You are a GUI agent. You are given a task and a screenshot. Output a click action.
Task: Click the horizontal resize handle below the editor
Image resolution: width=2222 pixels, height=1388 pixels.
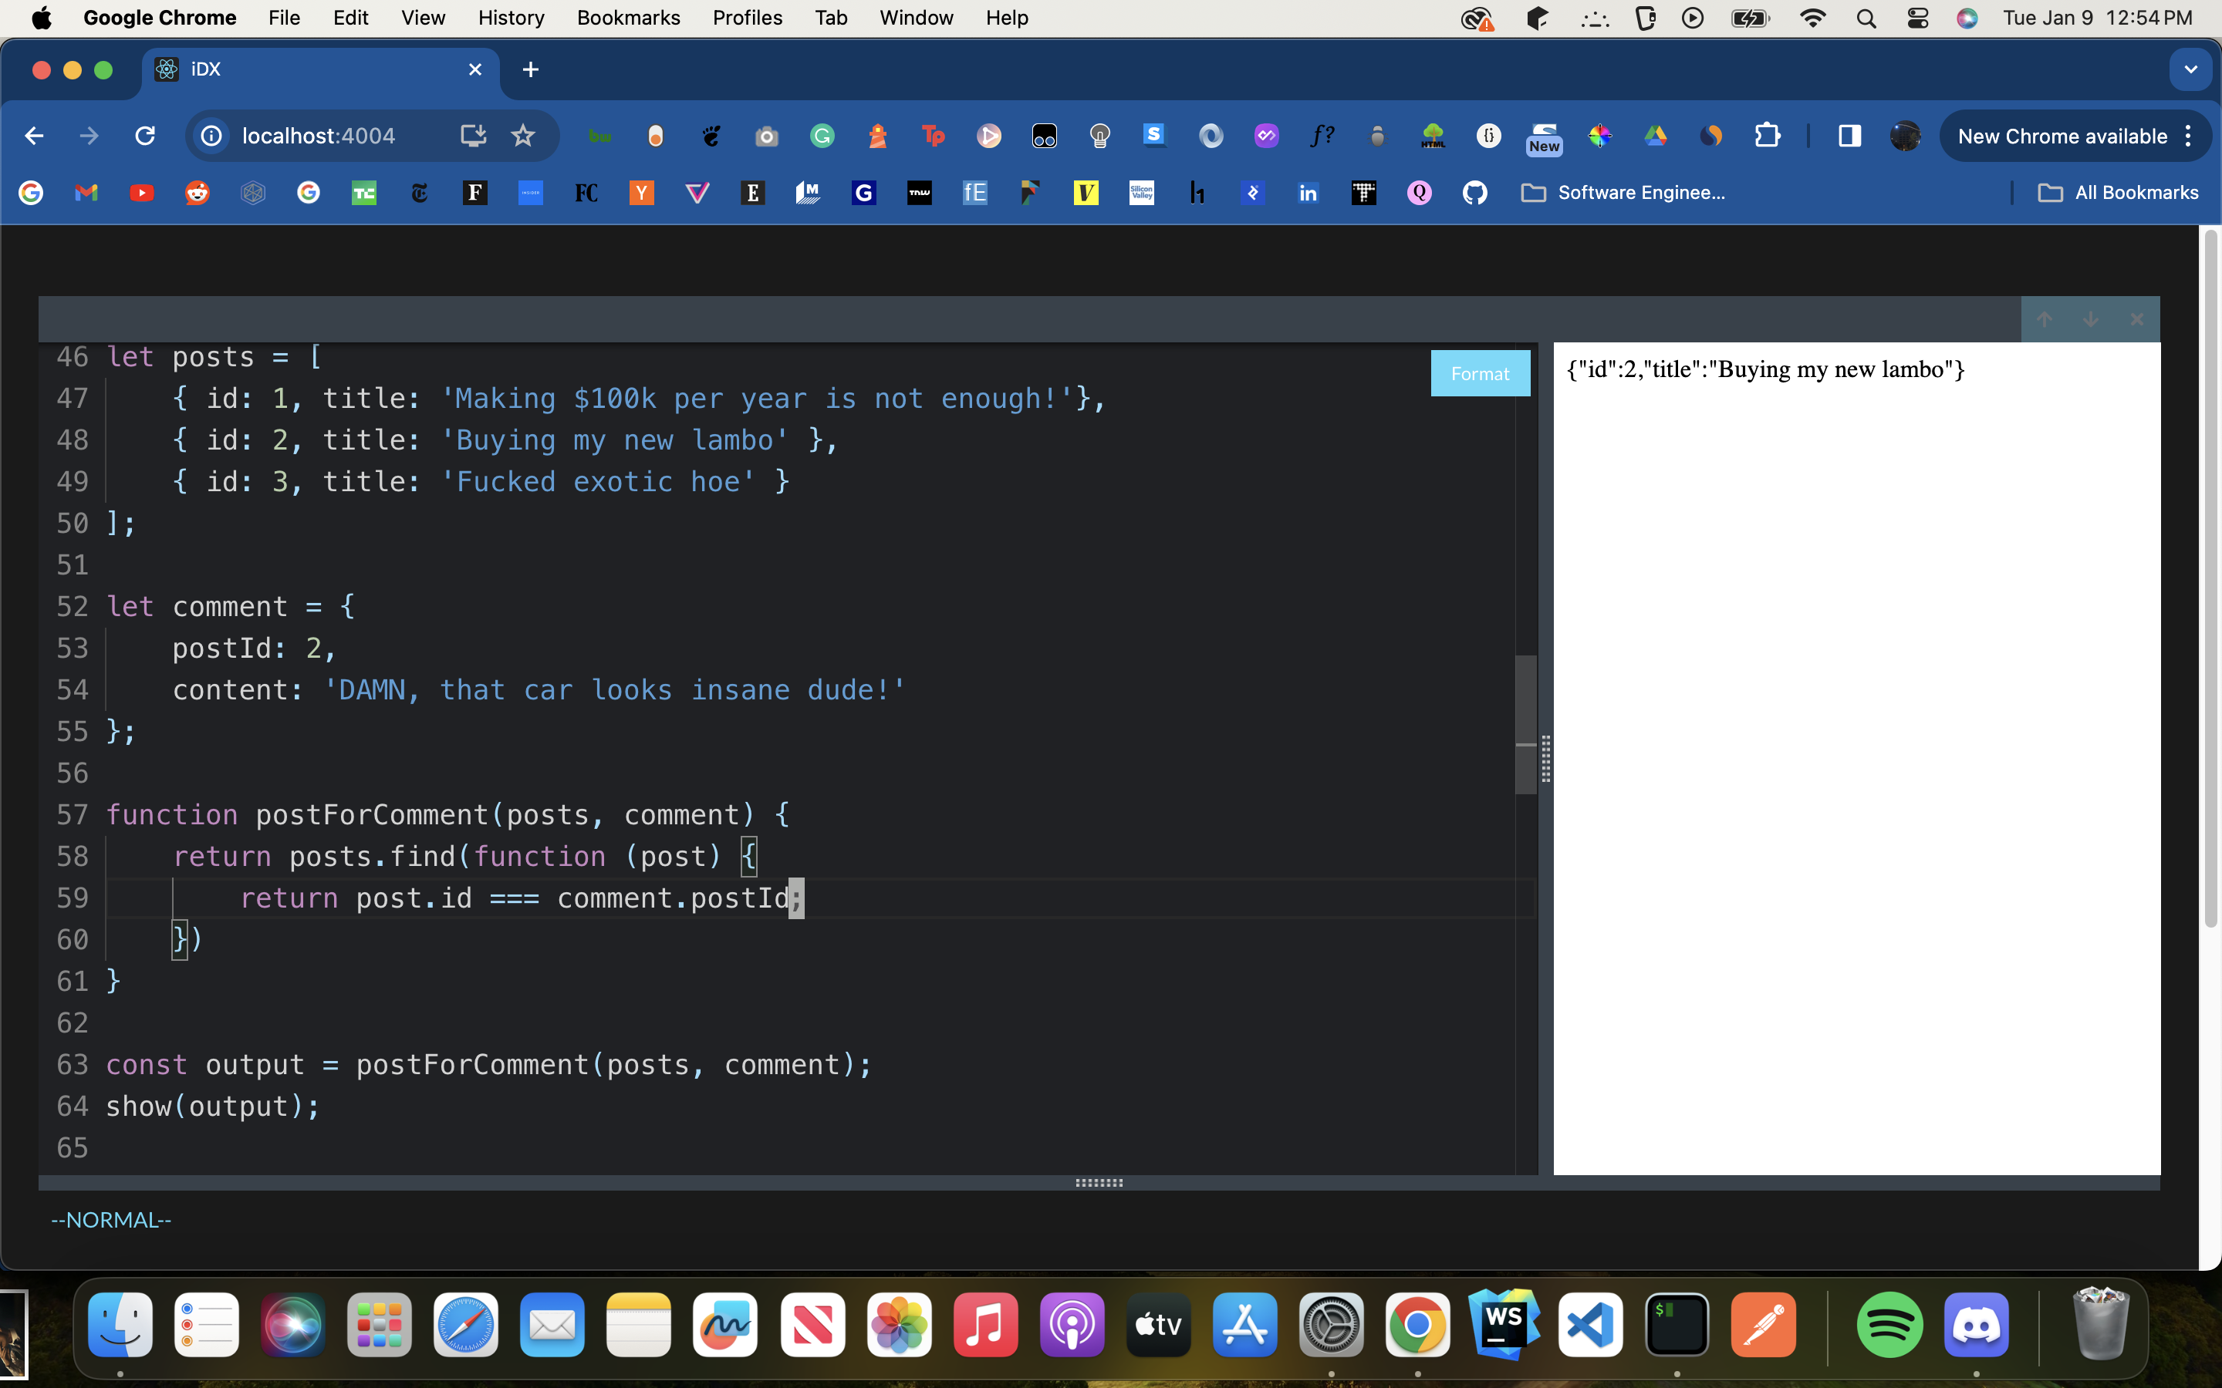point(1099,1182)
